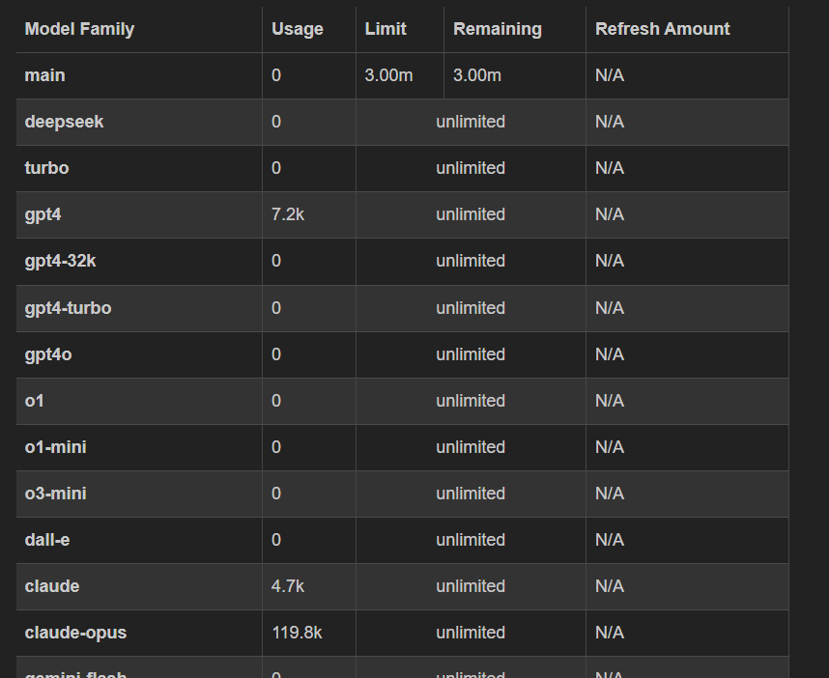Select the turbo model family cell
This screenshot has width=829, height=678.
139,169
